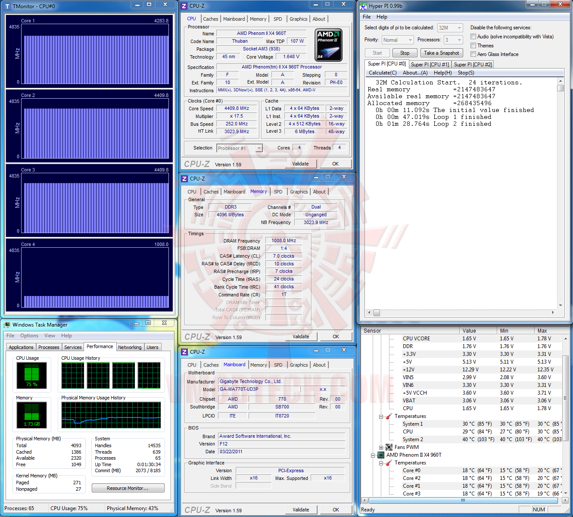Image resolution: width=573 pixels, height=517 pixels.
Task: Select the Services tab in Task Manager
Action: 73,347
